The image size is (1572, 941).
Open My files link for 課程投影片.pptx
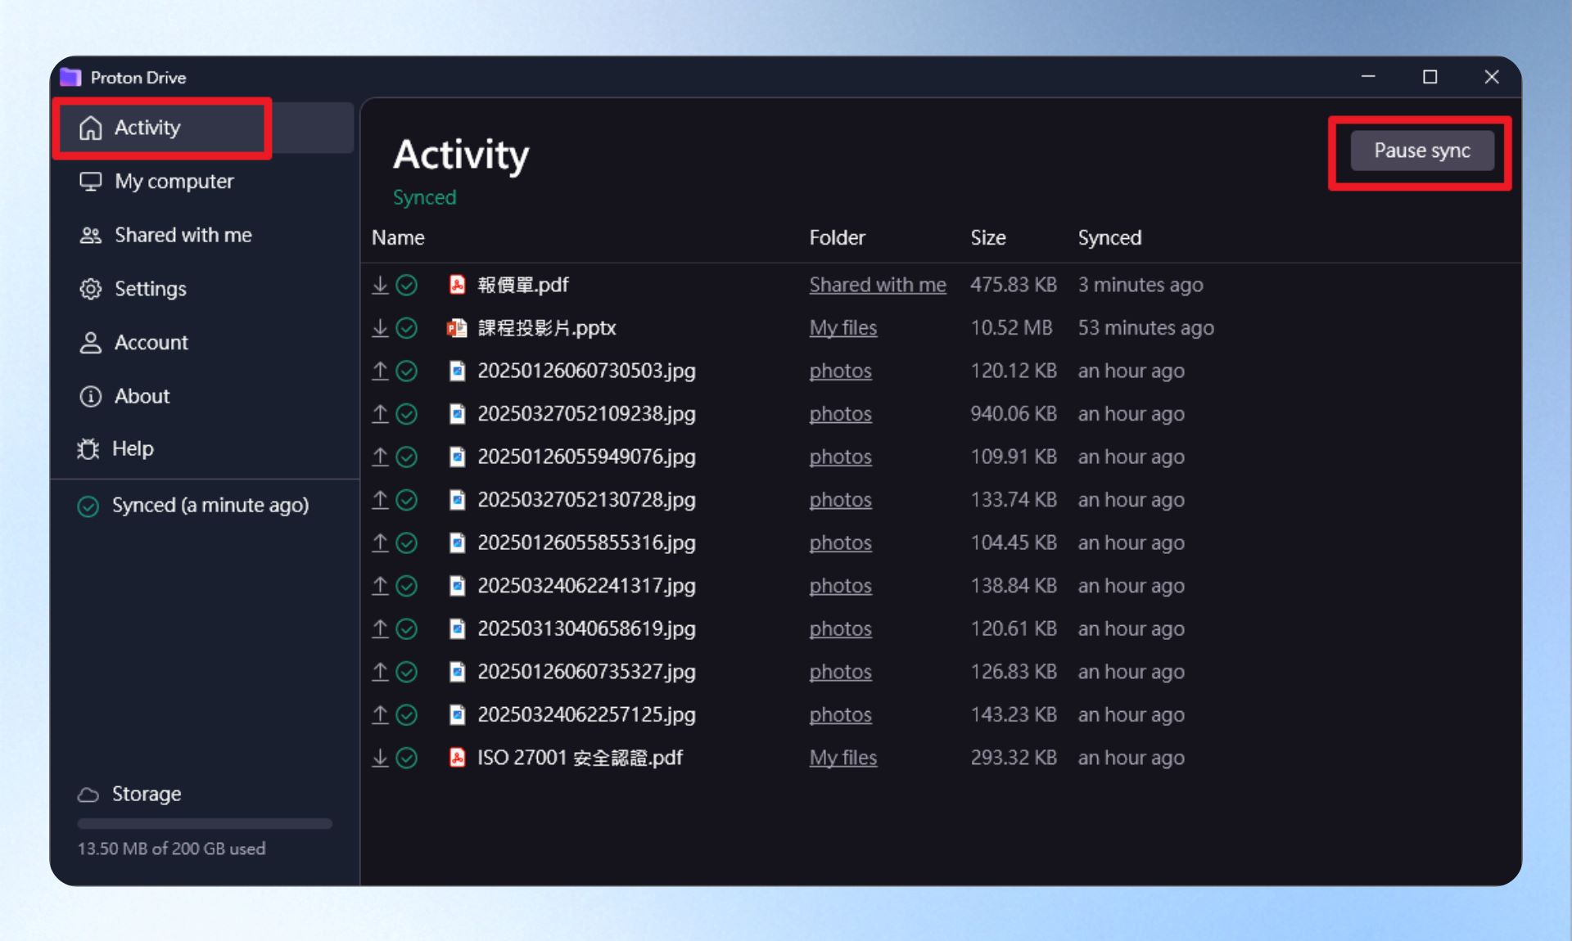pos(843,328)
